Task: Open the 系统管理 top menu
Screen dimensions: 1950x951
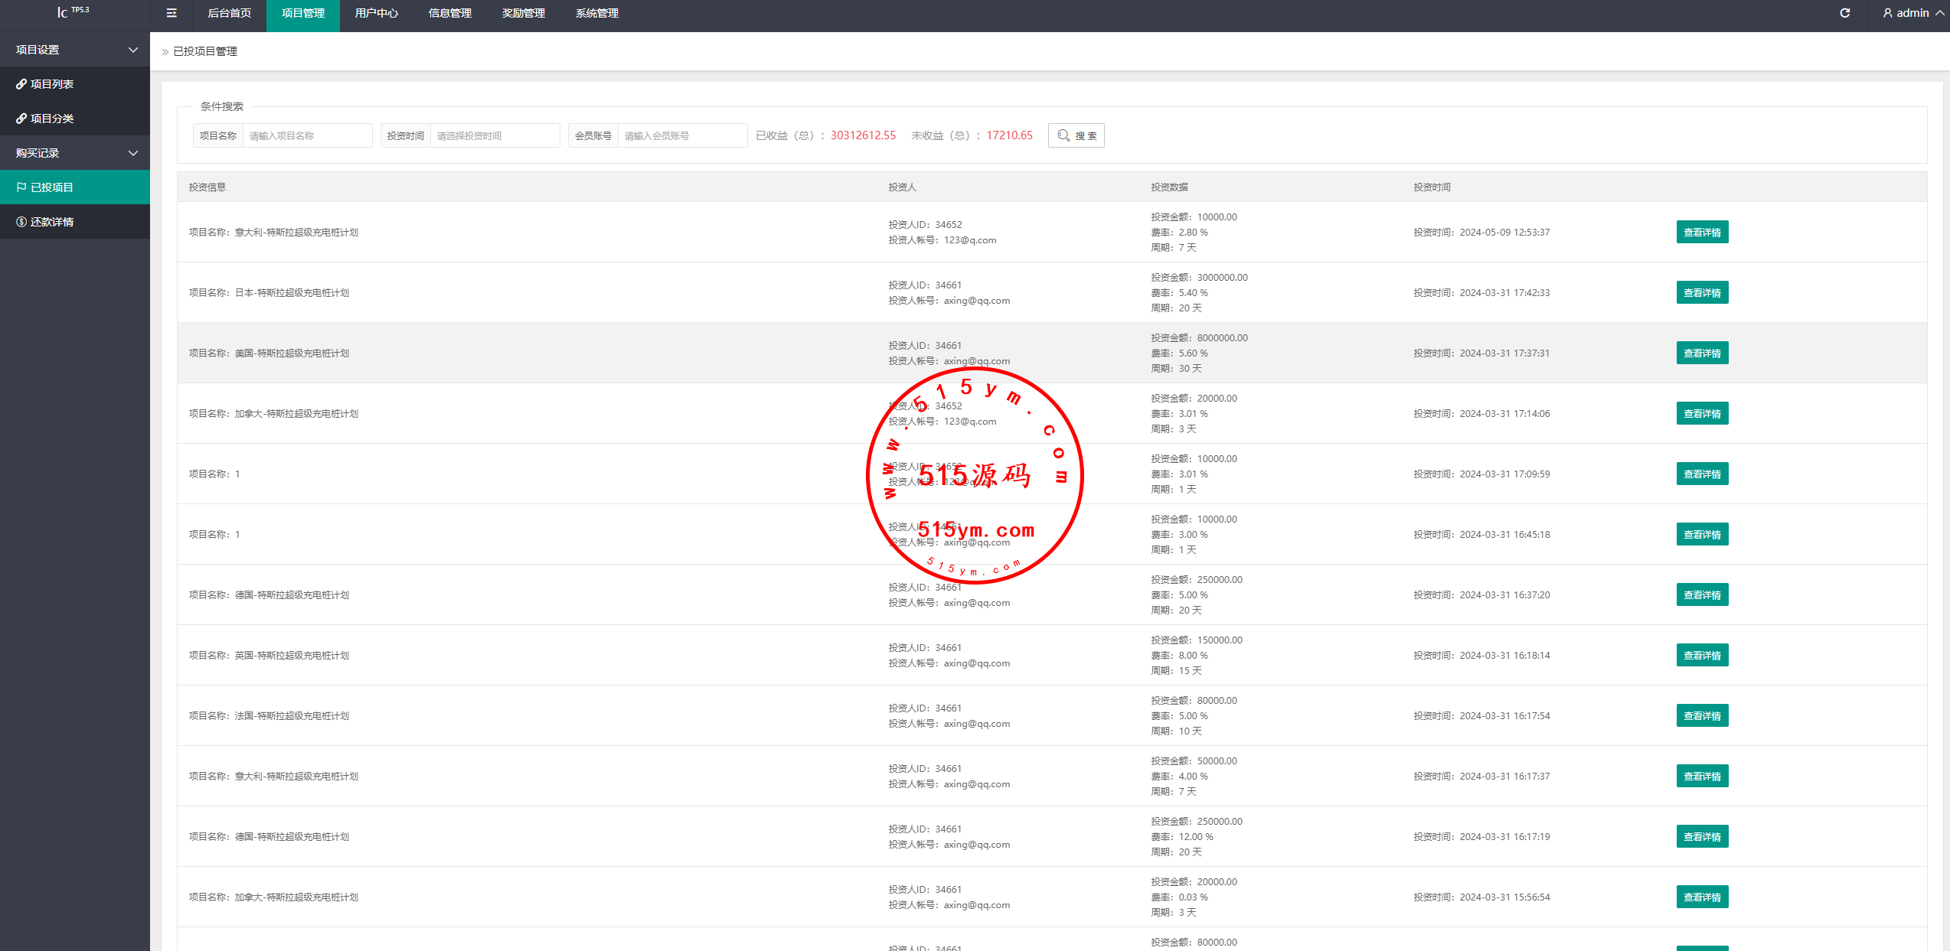Action: pos(596,13)
